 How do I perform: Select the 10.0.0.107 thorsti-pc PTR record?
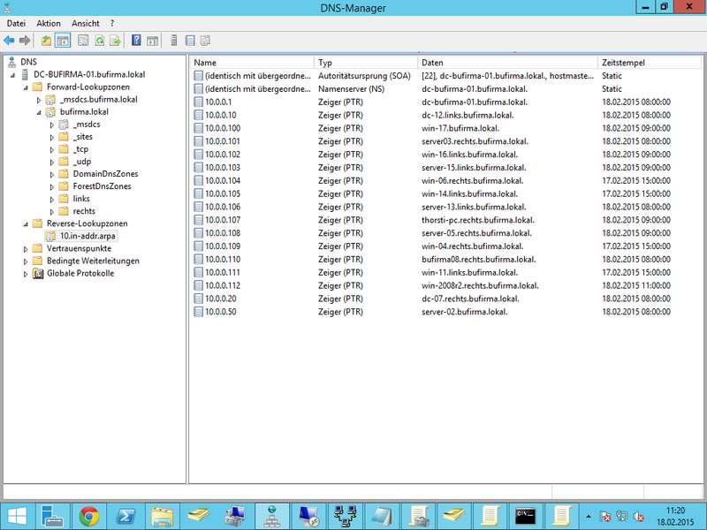pos(217,220)
